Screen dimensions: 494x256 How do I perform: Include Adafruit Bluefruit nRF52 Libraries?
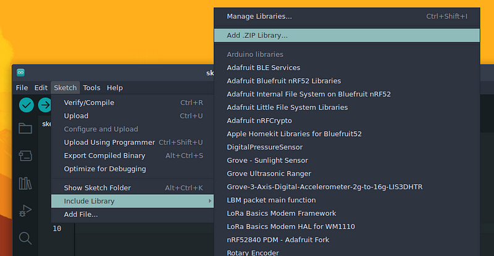pyautogui.click(x=347, y=81)
